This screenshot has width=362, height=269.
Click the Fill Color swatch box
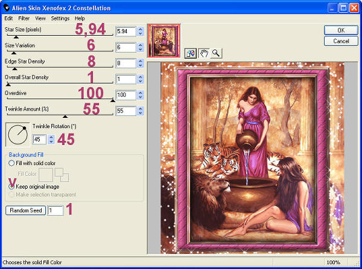click(x=46, y=175)
